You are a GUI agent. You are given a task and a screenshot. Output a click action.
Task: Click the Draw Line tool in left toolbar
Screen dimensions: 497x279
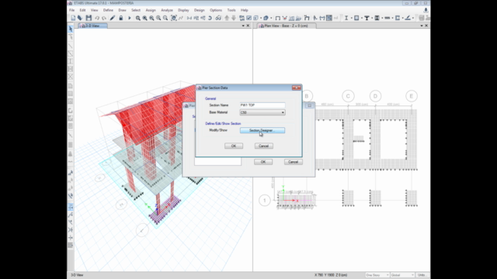coord(71,46)
